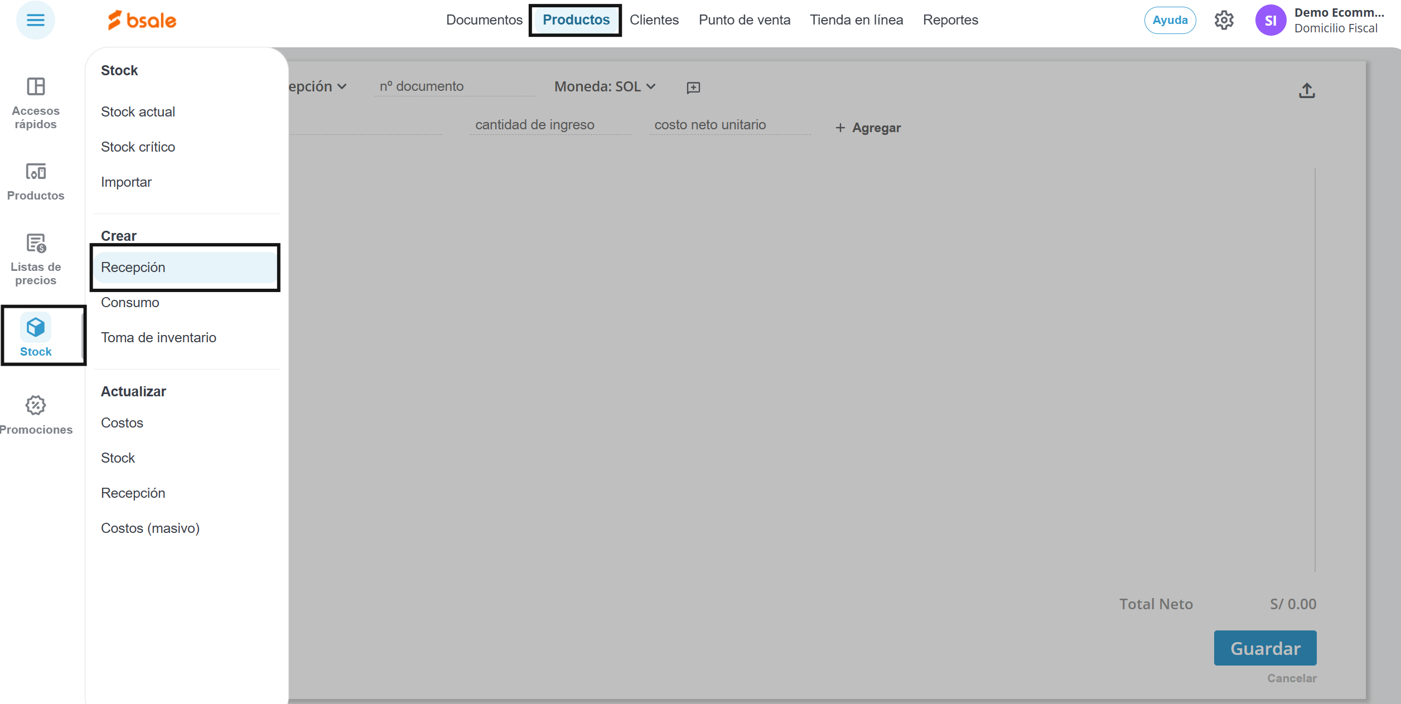Click the nº documento input field
Viewport: 1401px width, 704px height.
pyautogui.click(x=455, y=86)
